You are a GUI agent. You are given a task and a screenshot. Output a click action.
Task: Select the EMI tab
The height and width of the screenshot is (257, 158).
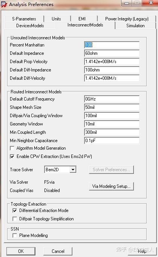(x=82, y=19)
